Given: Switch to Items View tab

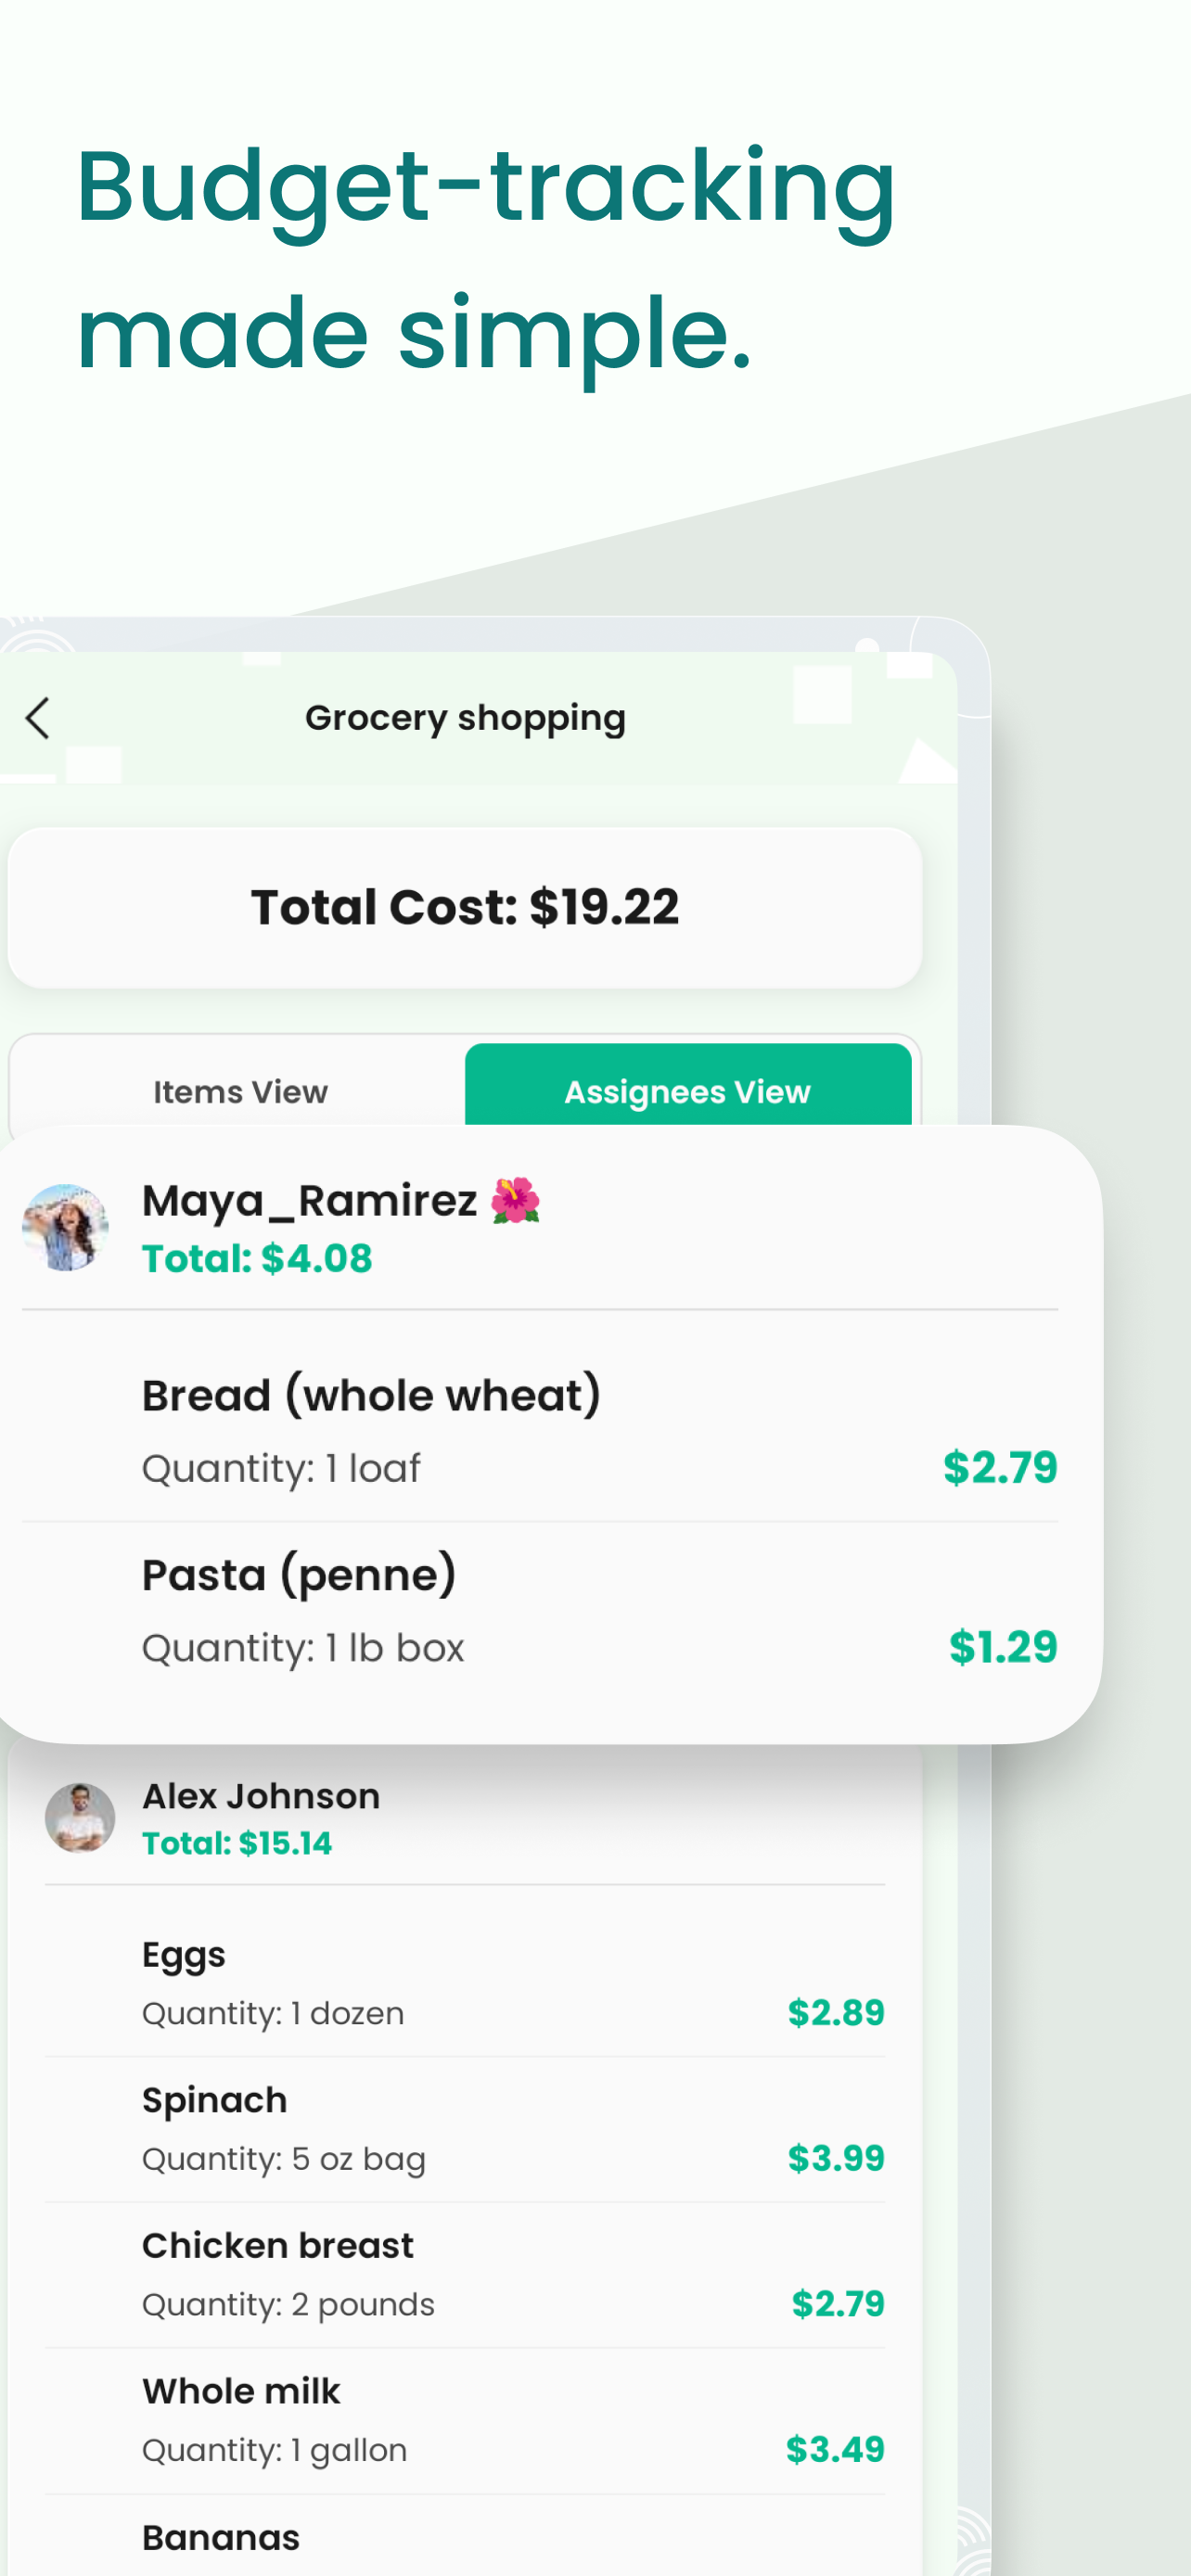Looking at the screenshot, I should [x=240, y=1091].
